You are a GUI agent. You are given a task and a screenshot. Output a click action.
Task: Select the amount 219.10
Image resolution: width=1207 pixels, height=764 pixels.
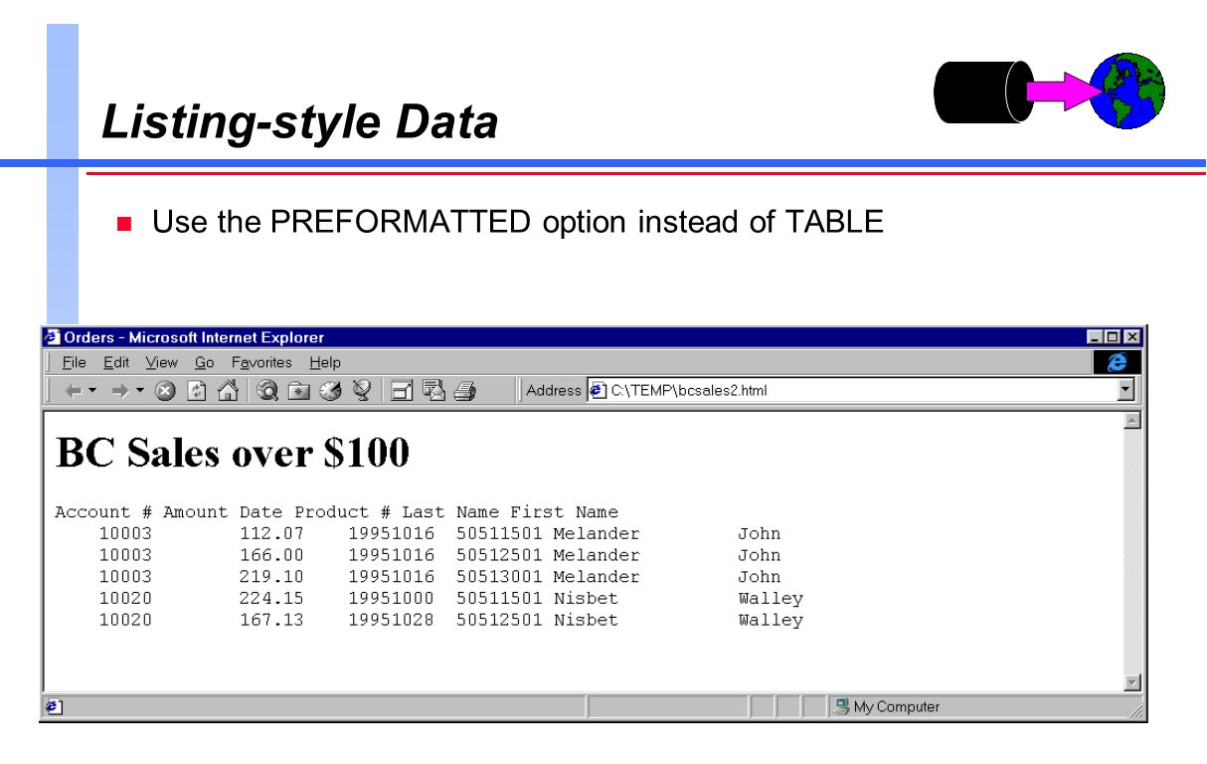[271, 577]
